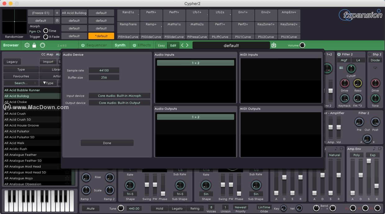385x214 pixels.
Task: Click the snowflake freeze icon
Action: 57,13
